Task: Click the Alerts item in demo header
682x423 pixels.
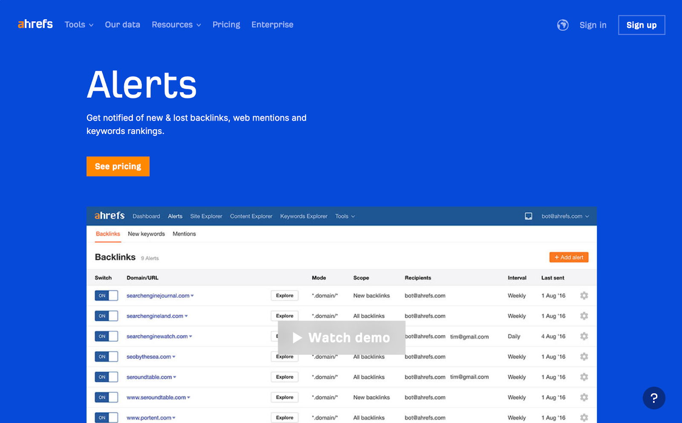Action: coord(175,216)
